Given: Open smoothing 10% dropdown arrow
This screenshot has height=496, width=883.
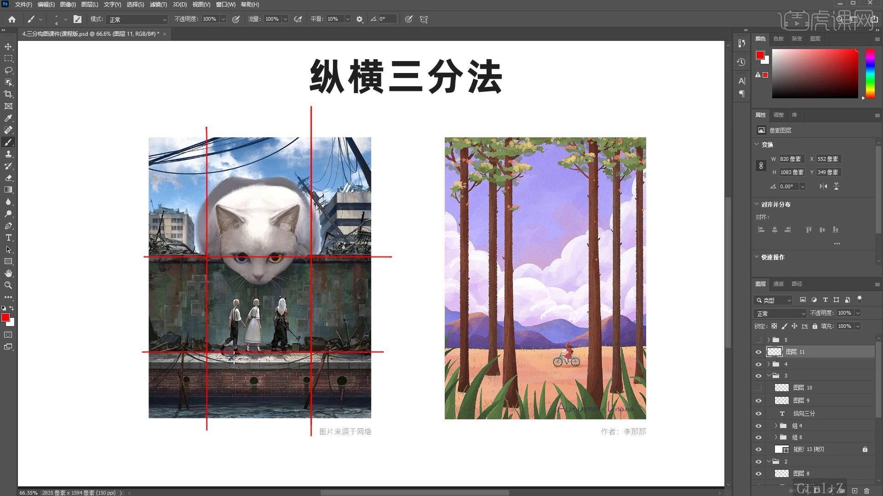Looking at the screenshot, I should tap(348, 19).
